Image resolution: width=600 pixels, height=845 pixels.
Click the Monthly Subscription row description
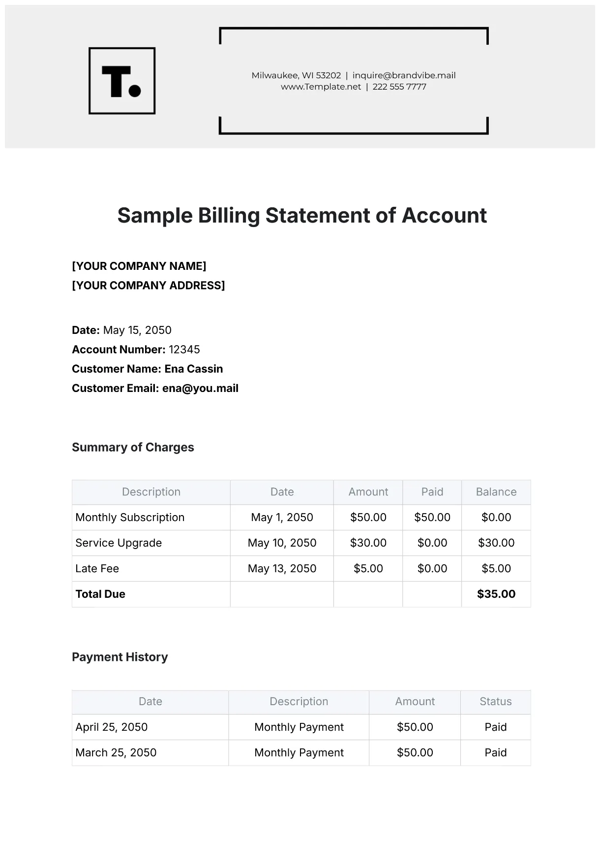(130, 518)
